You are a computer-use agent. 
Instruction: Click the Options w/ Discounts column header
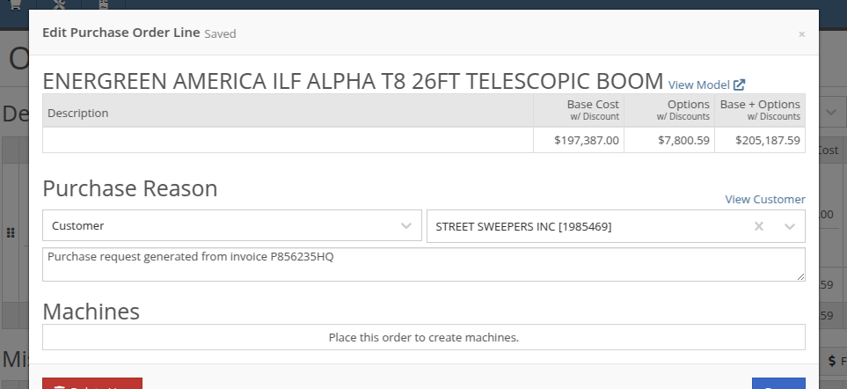point(669,110)
